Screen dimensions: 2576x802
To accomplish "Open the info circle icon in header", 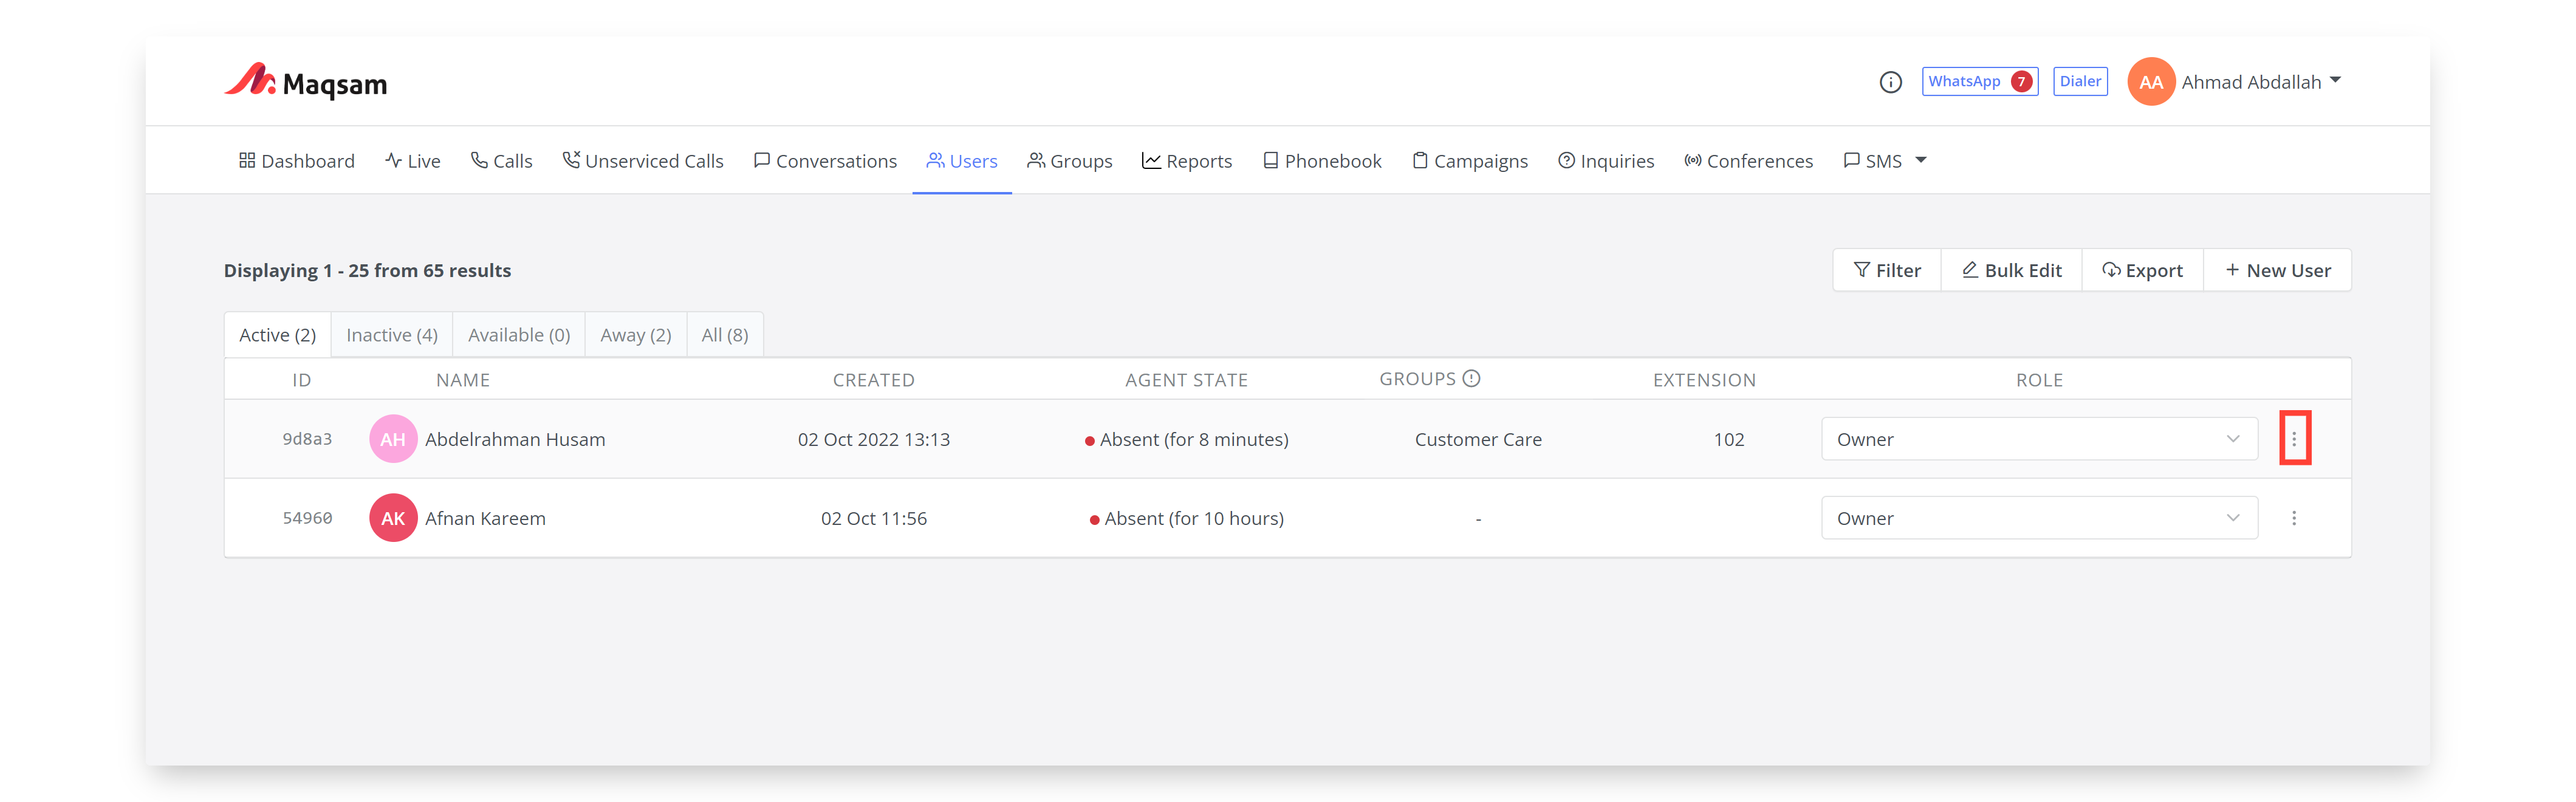I will click(x=1890, y=82).
